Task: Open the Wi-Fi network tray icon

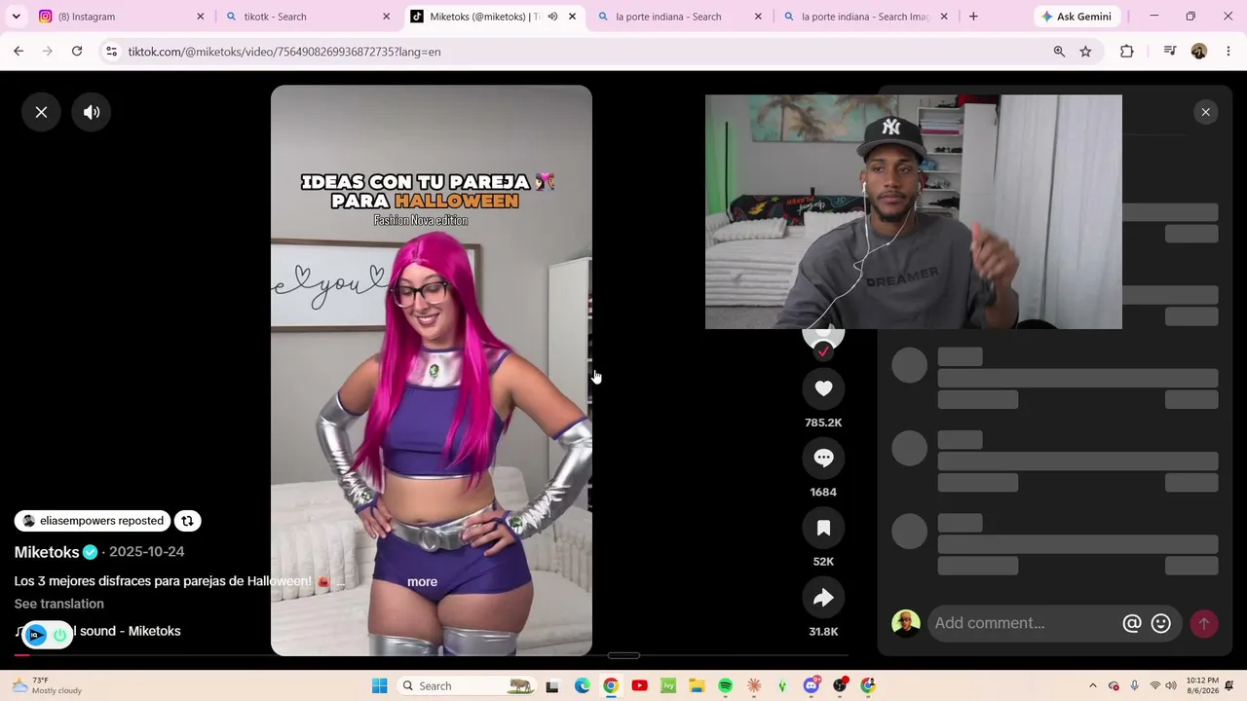Action: pyautogui.click(x=1155, y=685)
